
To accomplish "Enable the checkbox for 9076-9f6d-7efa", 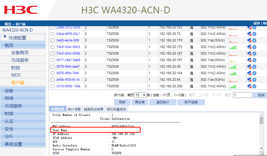I will pyautogui.click(x=53, y=73).
